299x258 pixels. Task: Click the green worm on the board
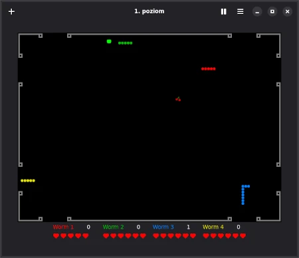[126, 43]
